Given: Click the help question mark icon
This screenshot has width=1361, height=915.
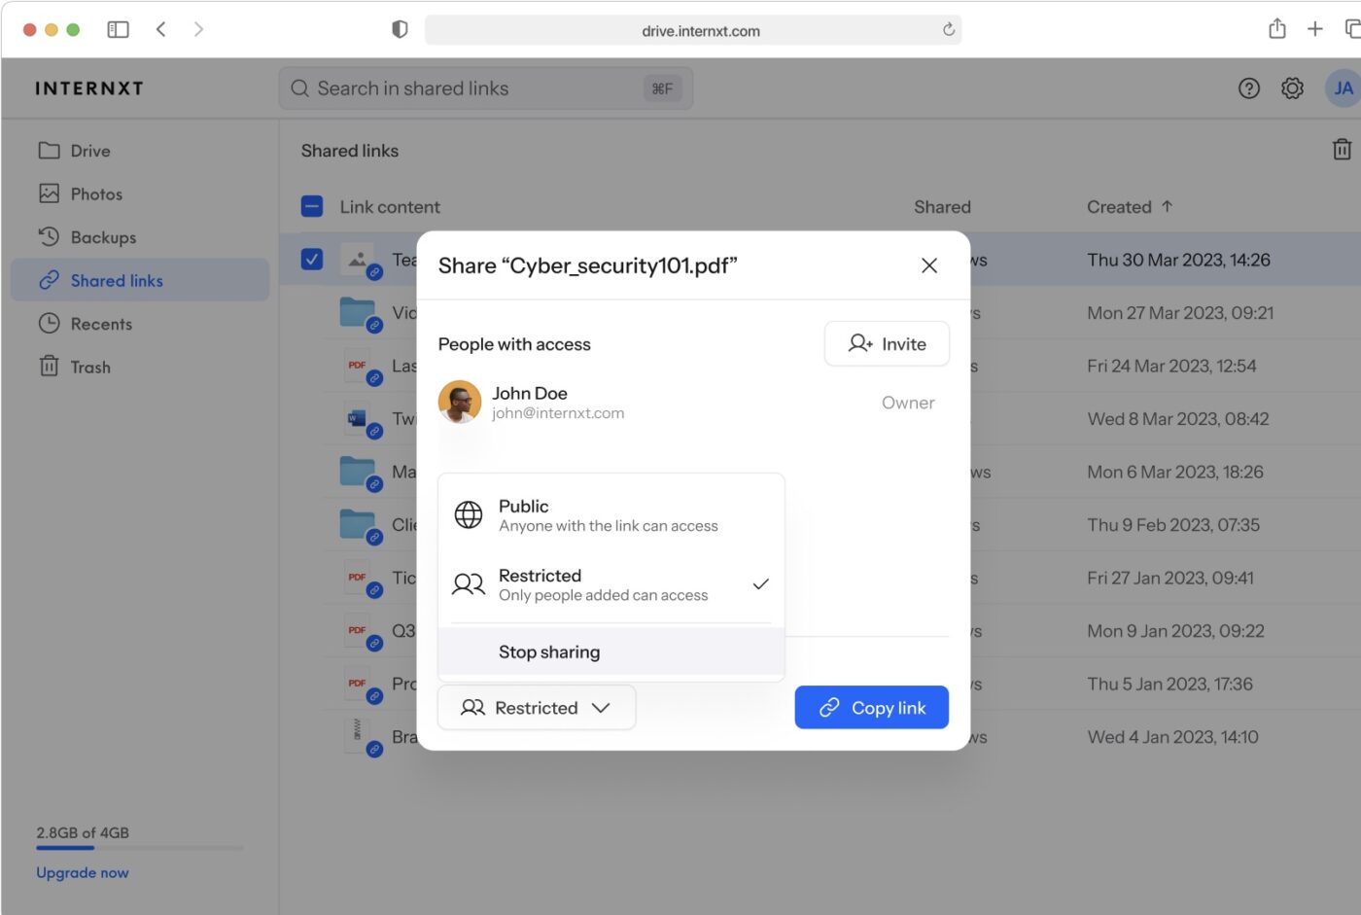Looking at the screenshot, I should [1249, 88].
